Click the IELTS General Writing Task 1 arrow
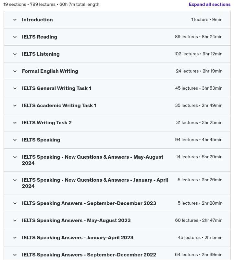This screenshot has width=234, height=260. pyautogui.click(x=15, y=88)
